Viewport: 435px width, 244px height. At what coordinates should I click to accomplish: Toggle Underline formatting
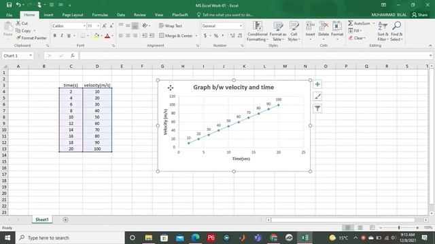69,36
